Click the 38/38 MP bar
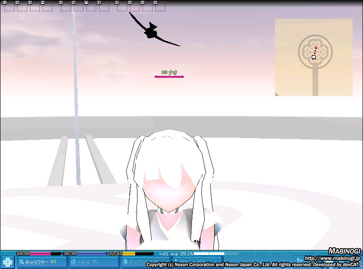The image size is (363, 269). coord(85,254)
